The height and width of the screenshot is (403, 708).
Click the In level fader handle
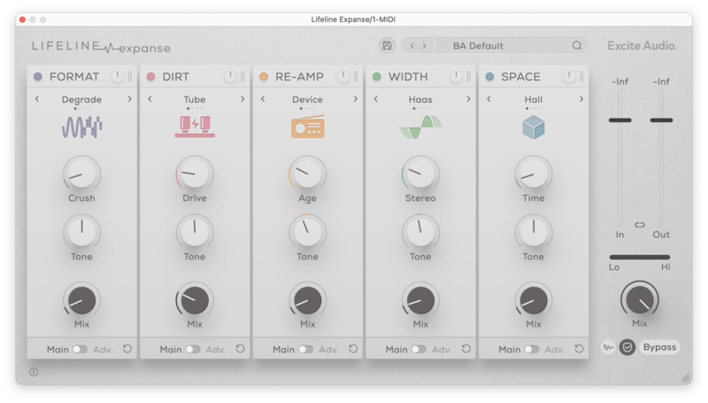(x=620, y=120)
